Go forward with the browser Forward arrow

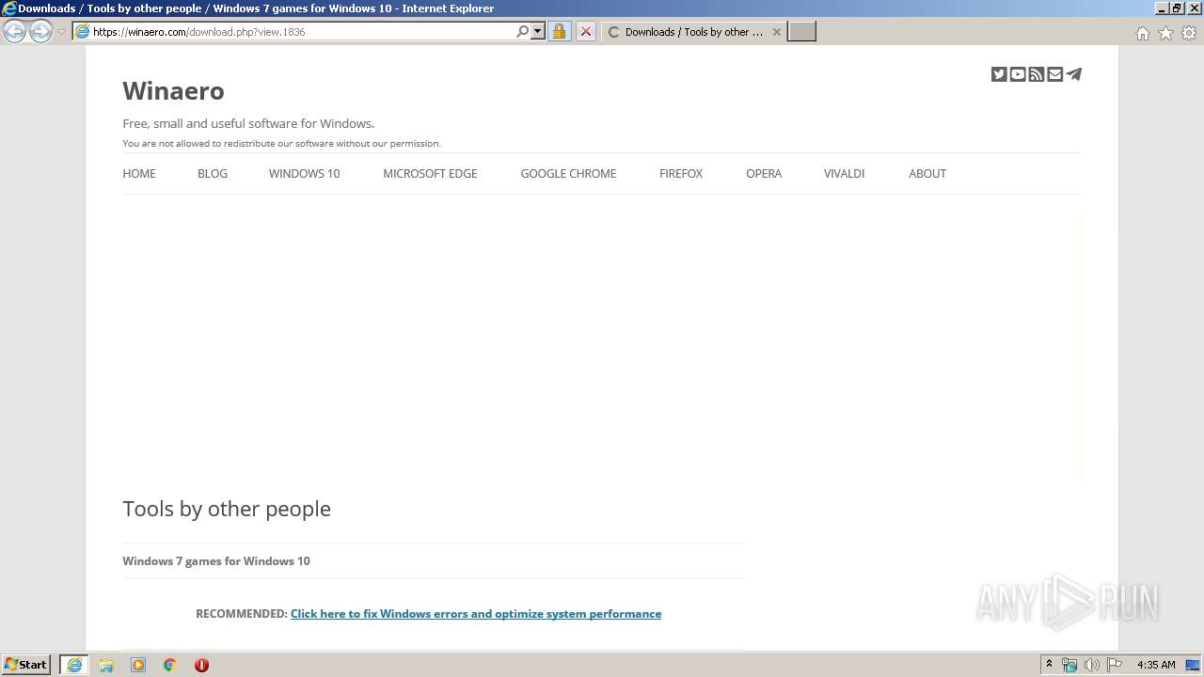click(x=40, y=31)
